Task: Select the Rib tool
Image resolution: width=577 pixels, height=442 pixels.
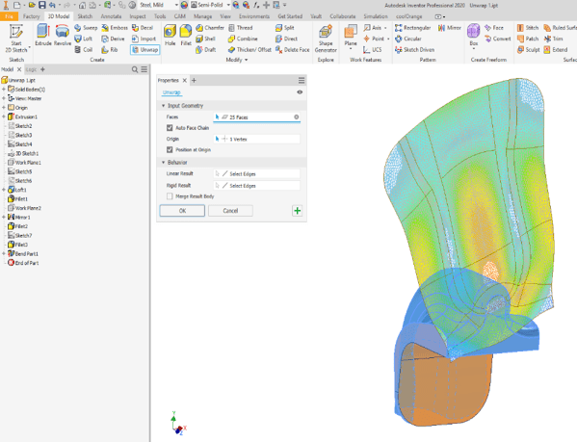Action: (109, 50)
